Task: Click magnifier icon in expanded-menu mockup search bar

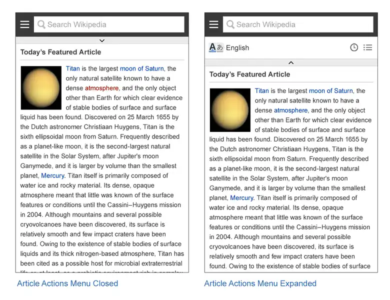Action: point(230,24)
